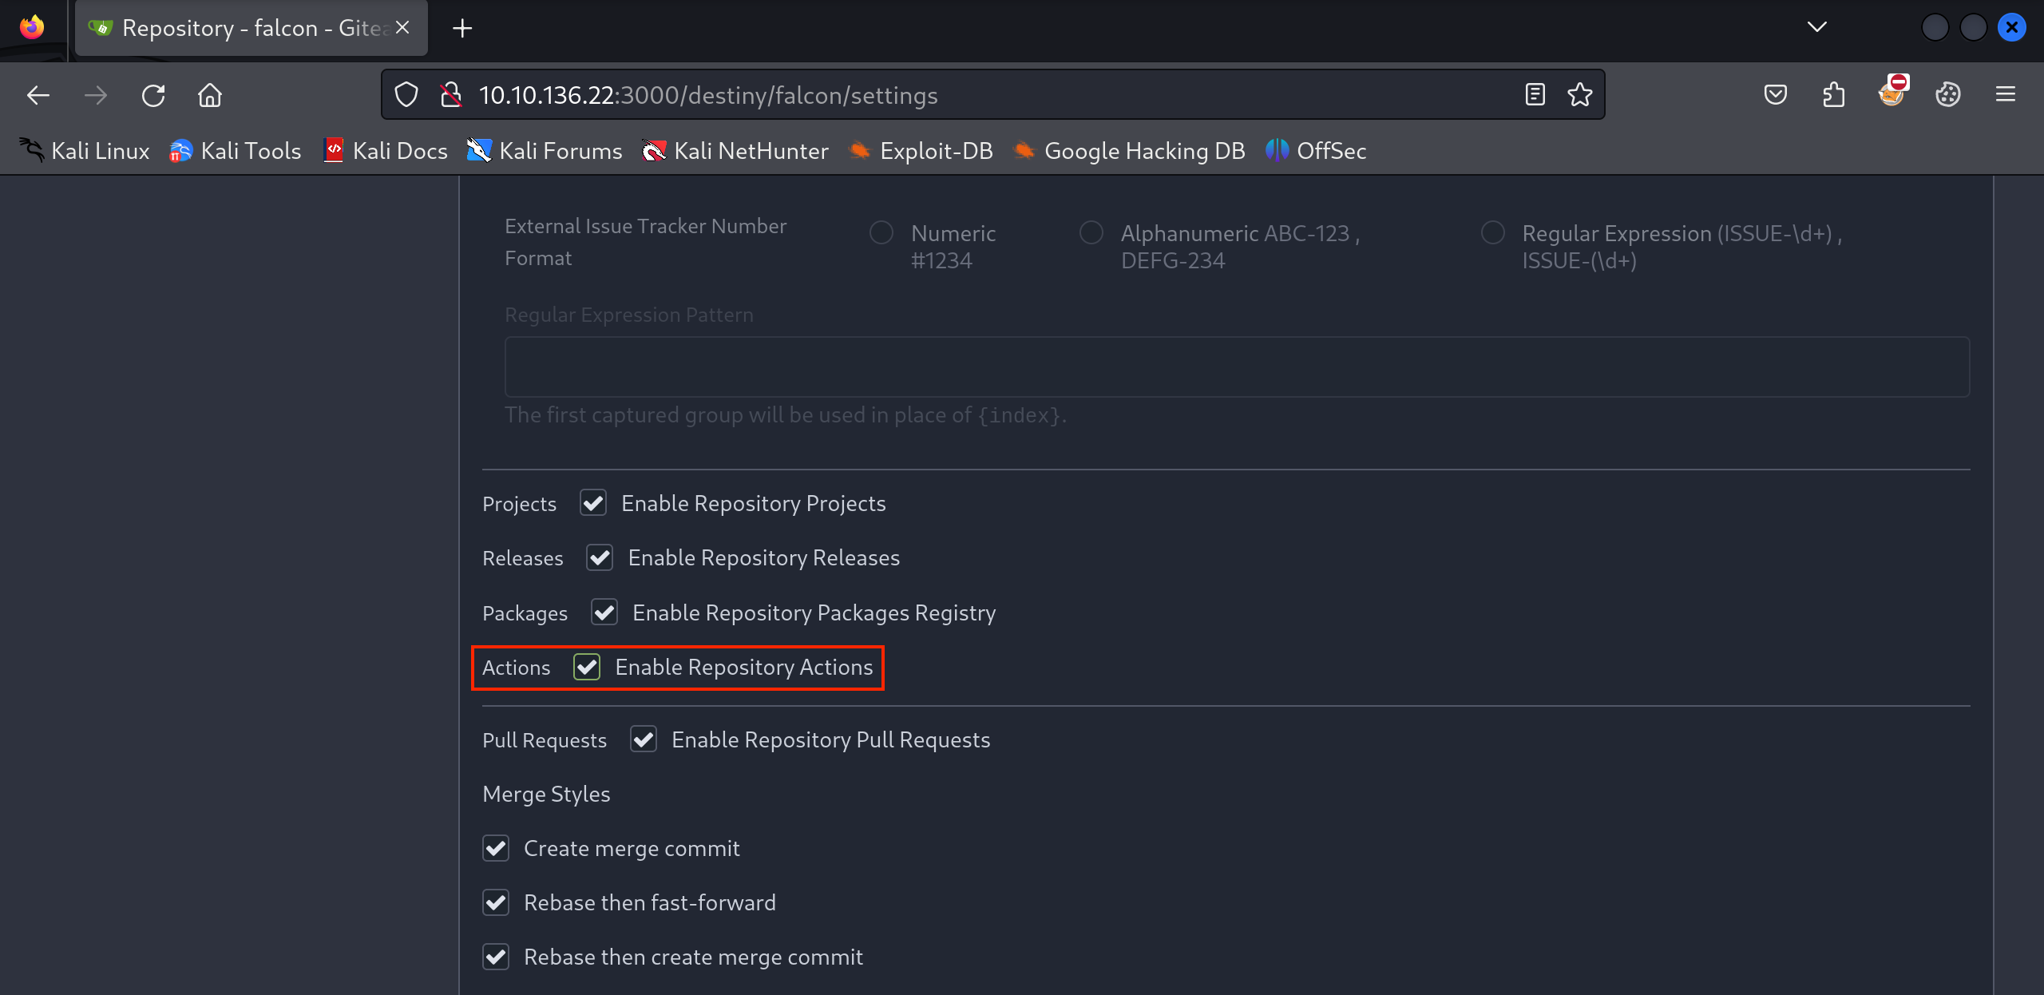Select the Repository - falcon - Gitea tab
The width and height of the screenshot is (2044, 995).
(x=240, y=28)
